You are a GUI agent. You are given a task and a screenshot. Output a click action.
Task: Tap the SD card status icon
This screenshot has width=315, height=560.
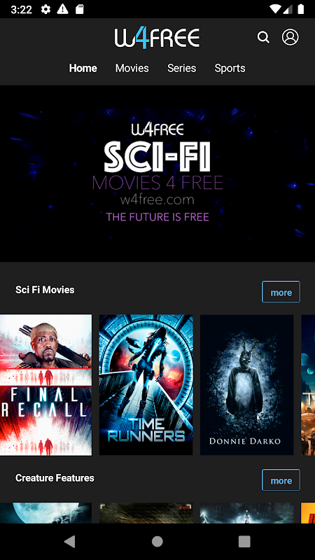point(79,9)
